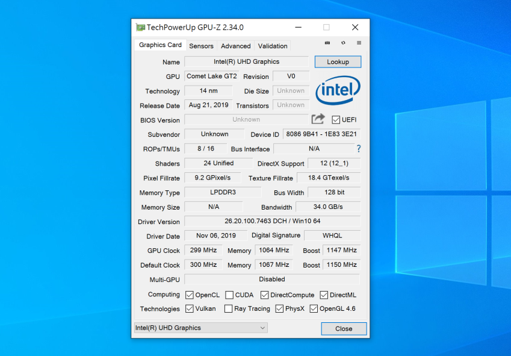Open the Intel(R) UHD Graphics GPU dropdown
This screenshot has width=511, height=356.
[201, 328]
